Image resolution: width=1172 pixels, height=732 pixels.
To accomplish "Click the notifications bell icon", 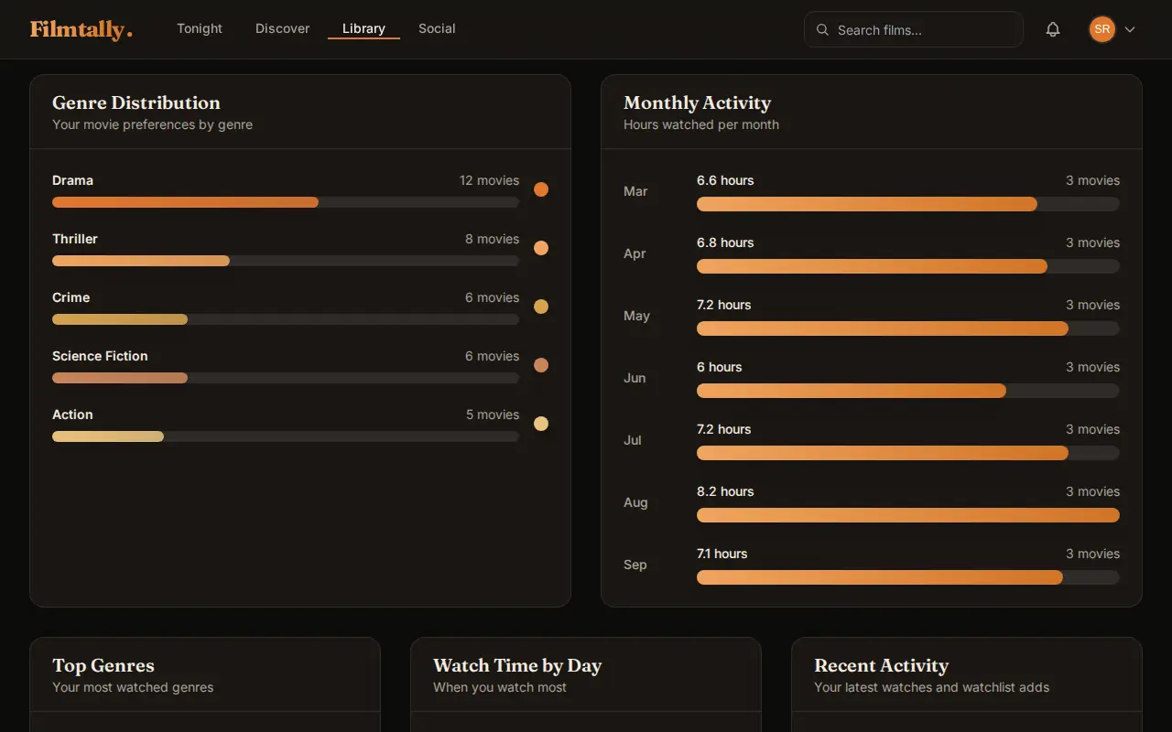I will click(1053, 29).
